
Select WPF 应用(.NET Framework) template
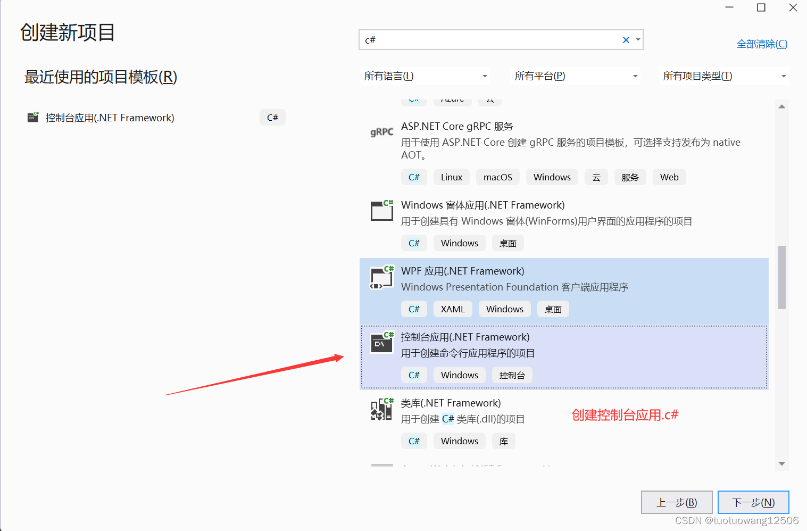[x=564, y=291]
